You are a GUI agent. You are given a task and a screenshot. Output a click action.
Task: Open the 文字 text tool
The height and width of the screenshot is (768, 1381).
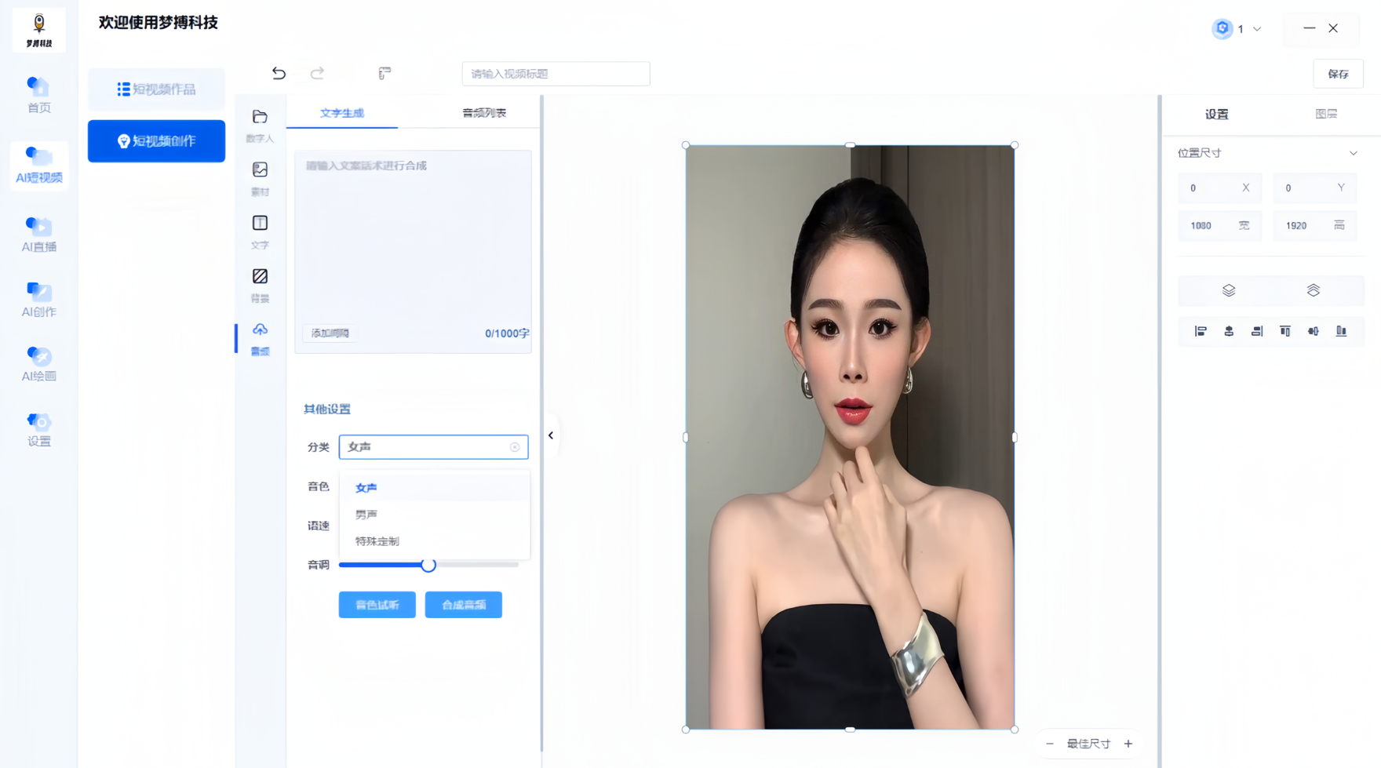pyautogui.click(x=260, y=232)
